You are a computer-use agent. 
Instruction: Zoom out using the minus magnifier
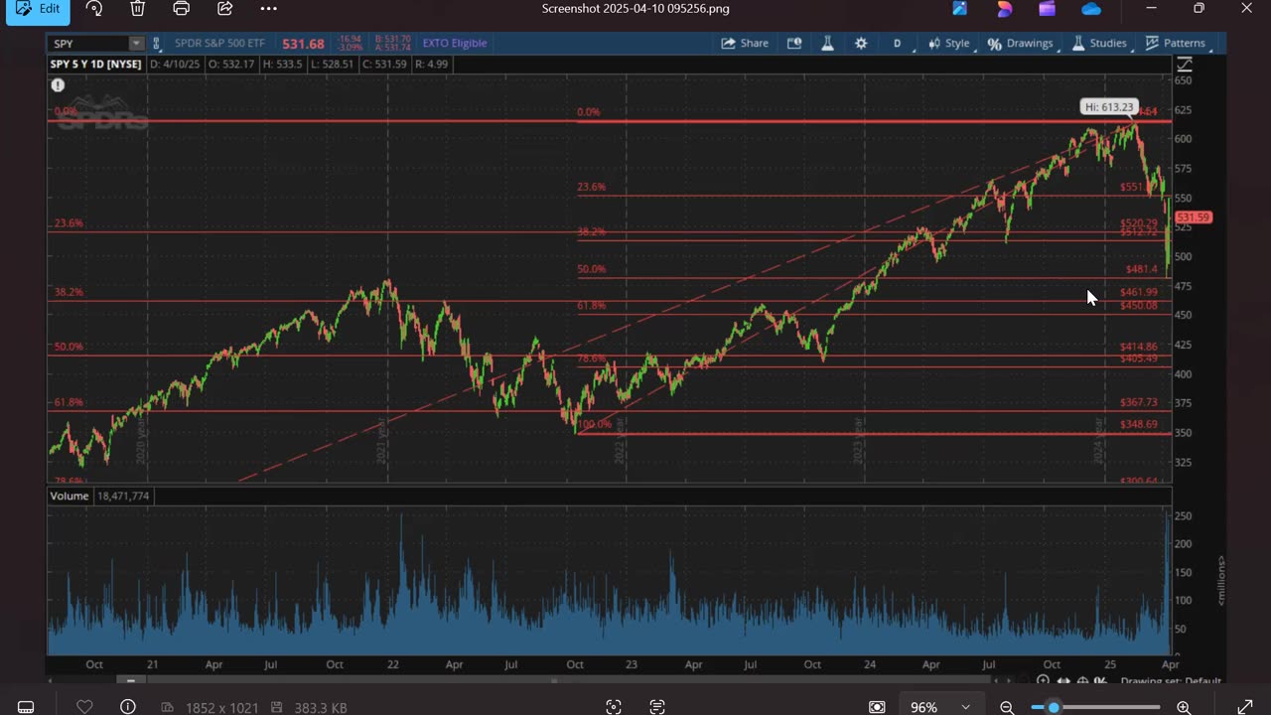coord(1007,707)
